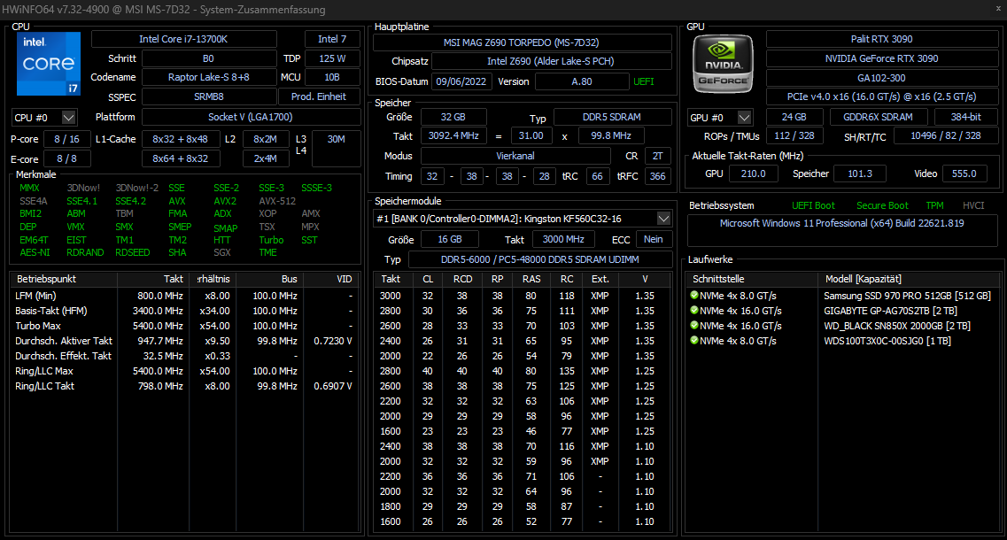Close the HWiNFO summary window
The height and width of the screenshot is (540, 1007).
click(998, 9)
